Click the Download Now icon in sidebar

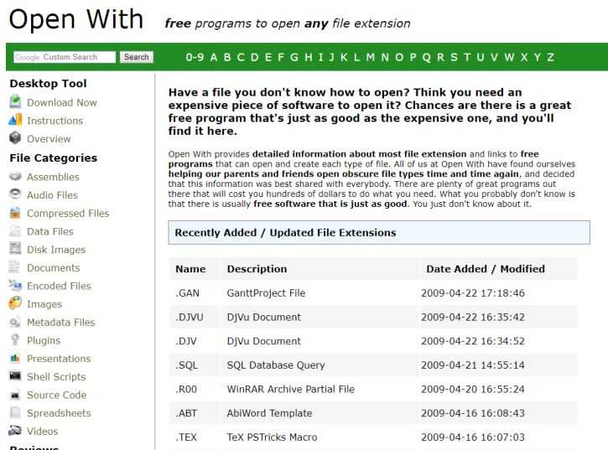point(14,103)
